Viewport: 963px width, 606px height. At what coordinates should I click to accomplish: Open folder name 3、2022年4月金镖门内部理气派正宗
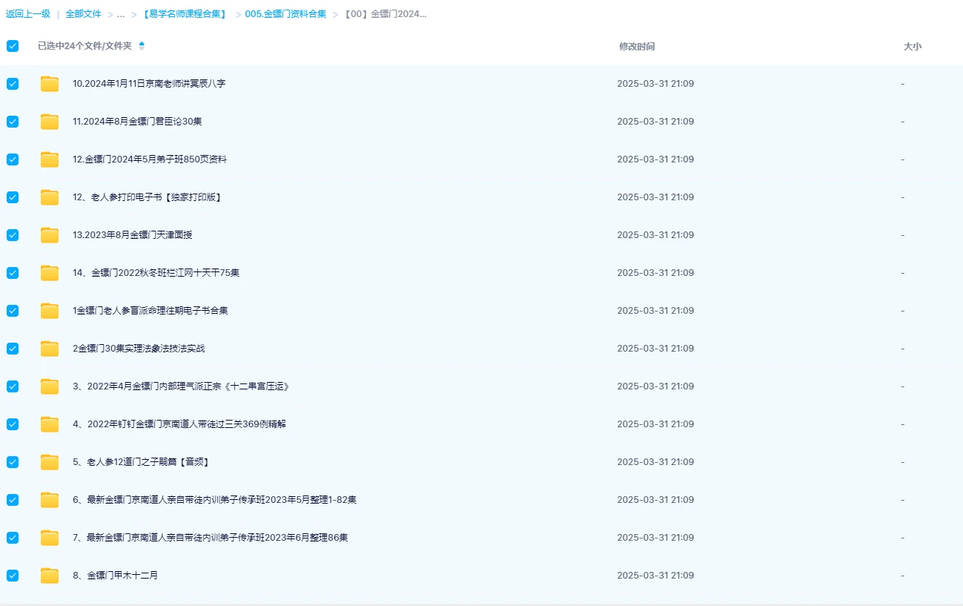click(x=181, y=386)
